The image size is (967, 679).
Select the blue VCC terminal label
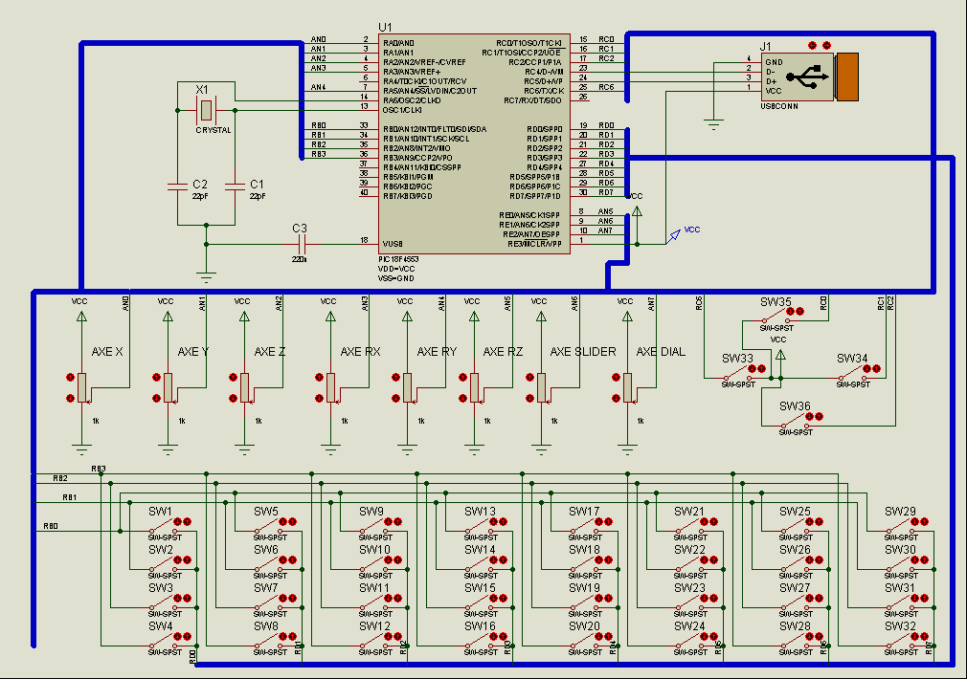pyautogui.click(x=692, y=230)
